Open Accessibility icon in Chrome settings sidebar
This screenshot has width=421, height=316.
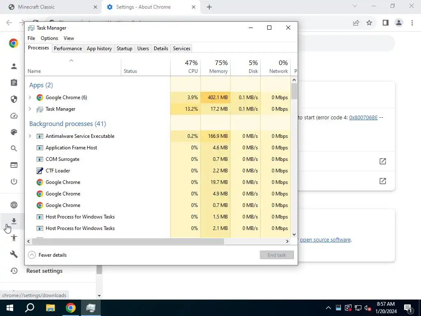point(14,238)
